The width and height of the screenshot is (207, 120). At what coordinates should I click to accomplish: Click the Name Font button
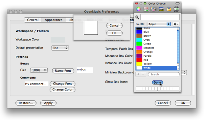coord(63,71)
